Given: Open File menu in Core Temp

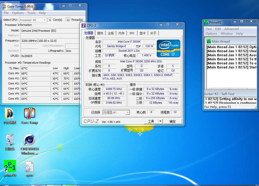Looking at the screenshot, I should point(6,13).
